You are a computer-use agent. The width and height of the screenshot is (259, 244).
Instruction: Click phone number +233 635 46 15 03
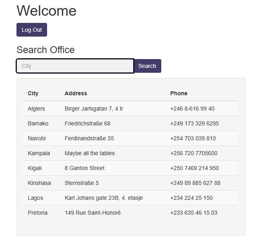[x=194, y=213]
